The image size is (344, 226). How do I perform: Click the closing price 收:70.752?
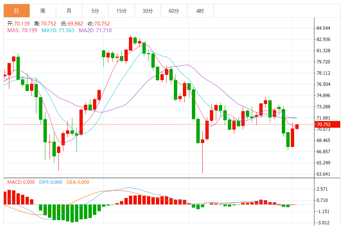(x=99, y=24)
